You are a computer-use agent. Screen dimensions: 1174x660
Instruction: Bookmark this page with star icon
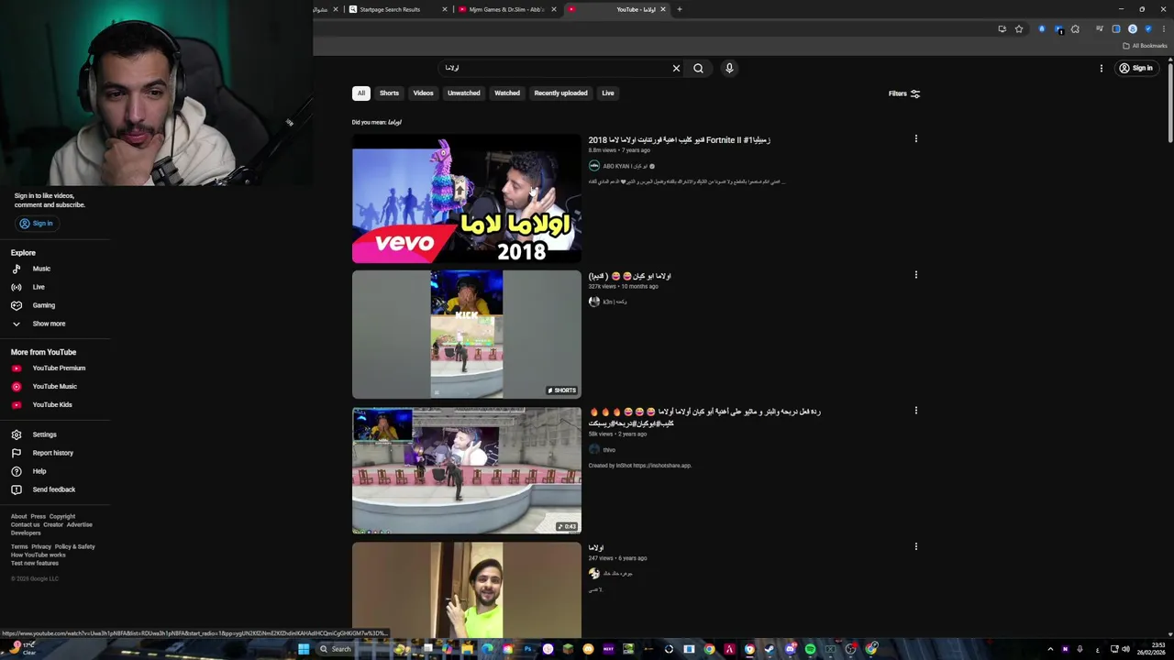point(1018,28)
